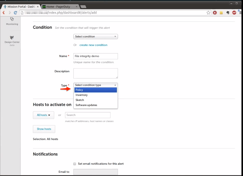Click the red hand-shaped extension icon

click(x=215, y=12)
